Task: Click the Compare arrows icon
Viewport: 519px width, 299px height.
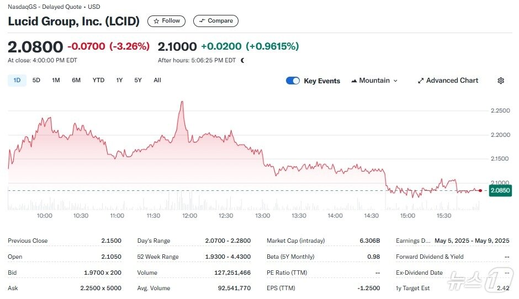Action: click(202, 21)
